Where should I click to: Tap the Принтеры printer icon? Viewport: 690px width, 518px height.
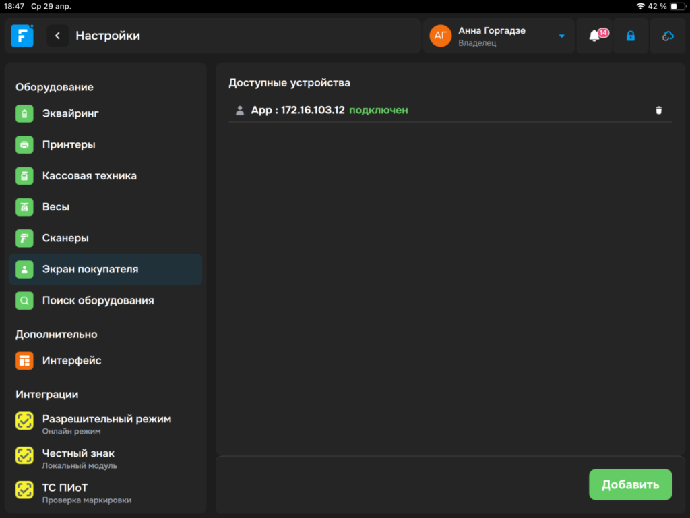pos(25,144)
